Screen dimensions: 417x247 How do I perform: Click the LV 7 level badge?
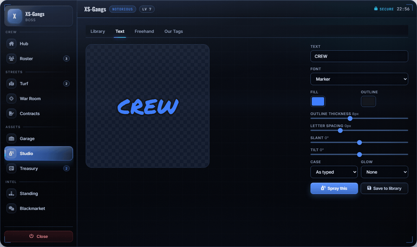pyautogui.click(x=147, y=9)
